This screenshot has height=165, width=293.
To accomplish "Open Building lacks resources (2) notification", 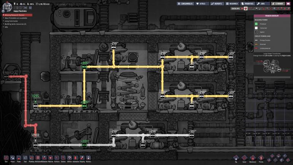I will point(15,24).
